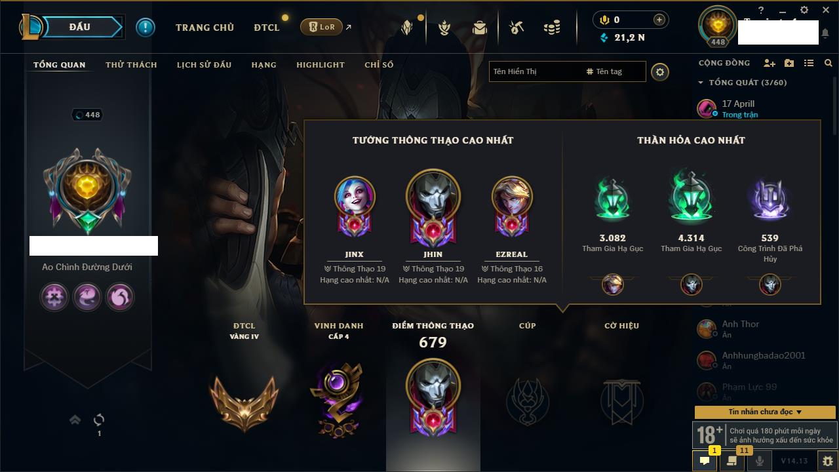839x472 pixels.
Task: Open the LoR launcher button
Action: pos(321,28)
